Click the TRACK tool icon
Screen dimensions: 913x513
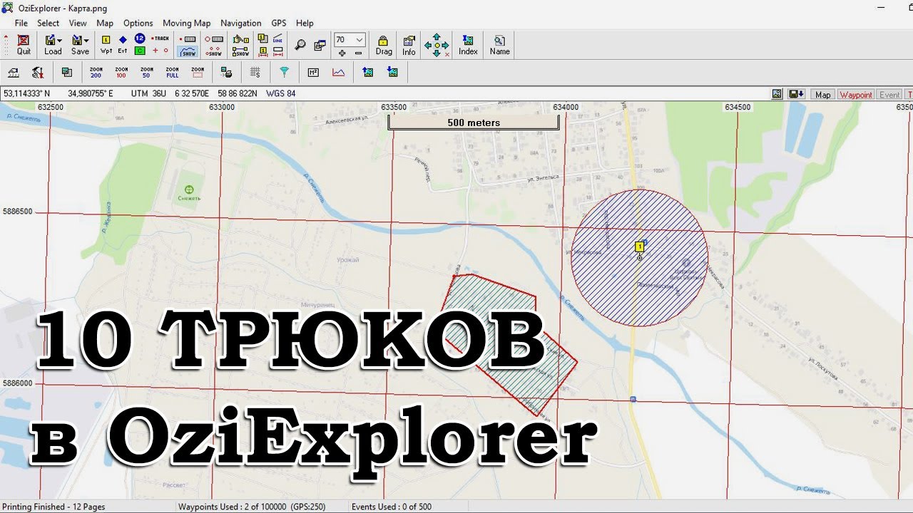160,38
